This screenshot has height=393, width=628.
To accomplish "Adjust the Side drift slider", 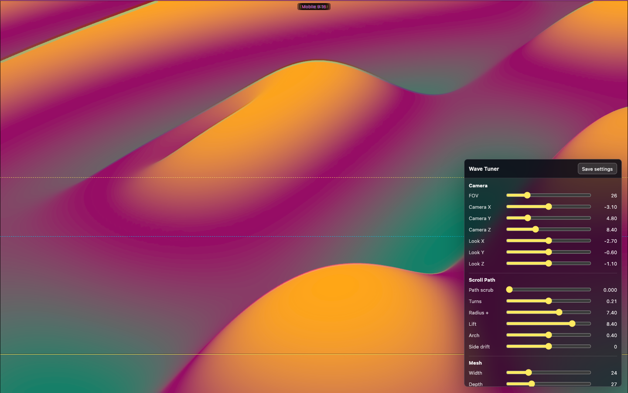I will (x=549, y=346).
